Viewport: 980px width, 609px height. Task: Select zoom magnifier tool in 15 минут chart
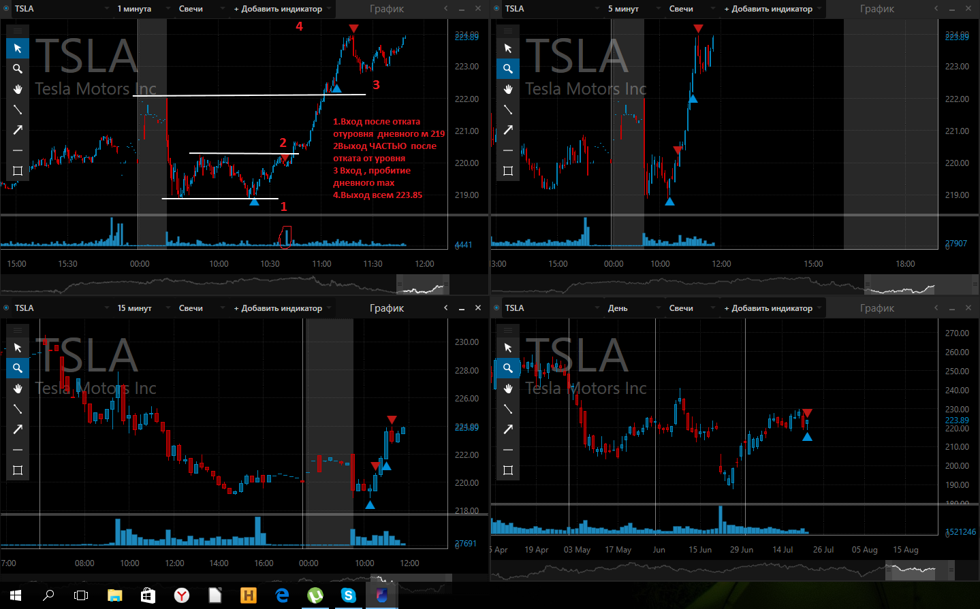pos(18,368)
